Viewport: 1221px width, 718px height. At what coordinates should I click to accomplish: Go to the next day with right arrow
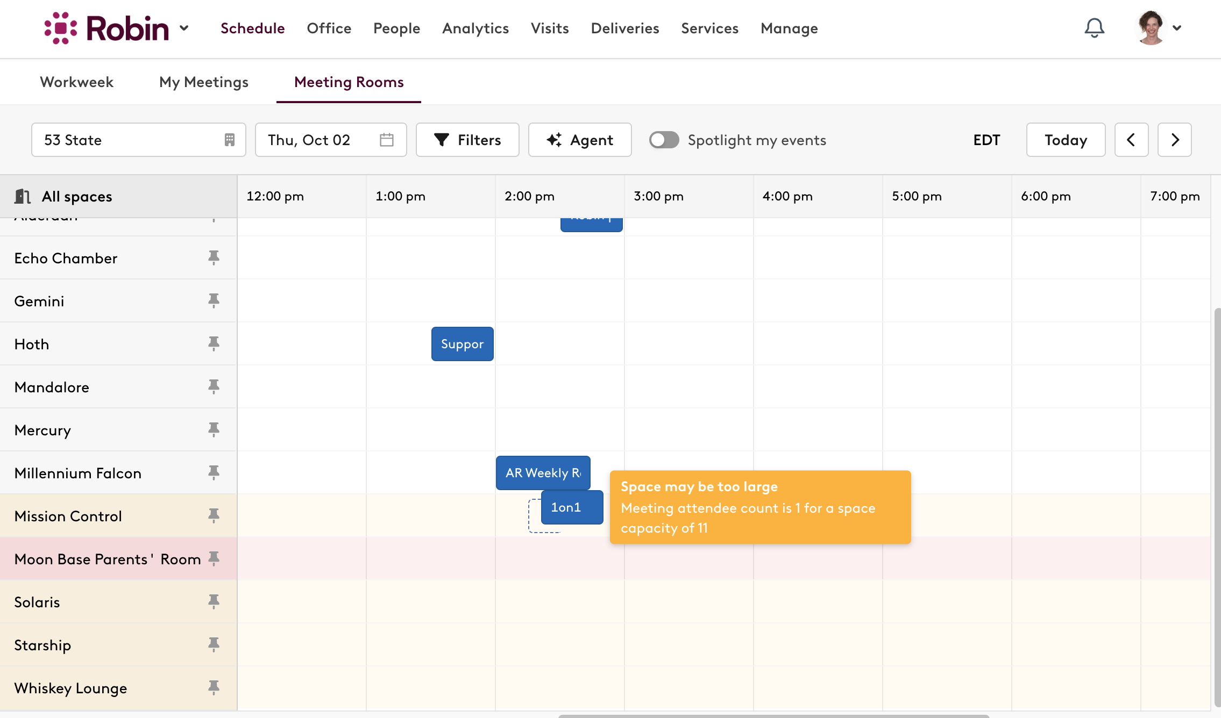pos(1174,140)
